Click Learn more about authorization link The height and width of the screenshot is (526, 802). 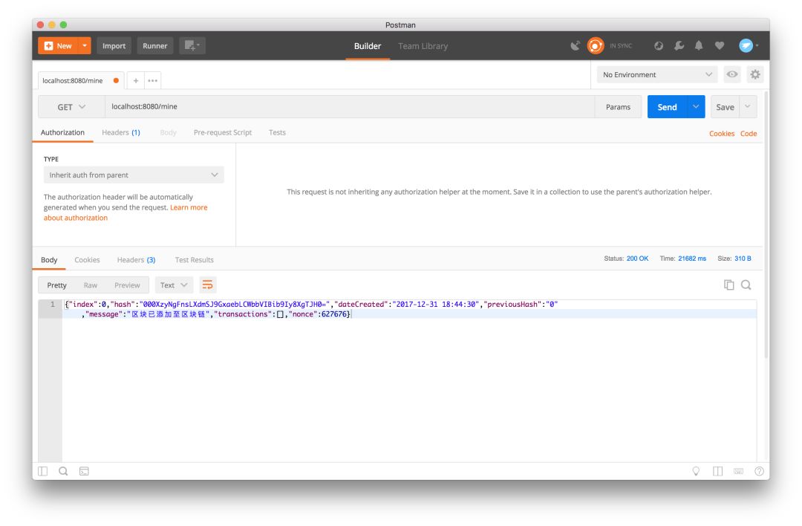click(125, 212)
